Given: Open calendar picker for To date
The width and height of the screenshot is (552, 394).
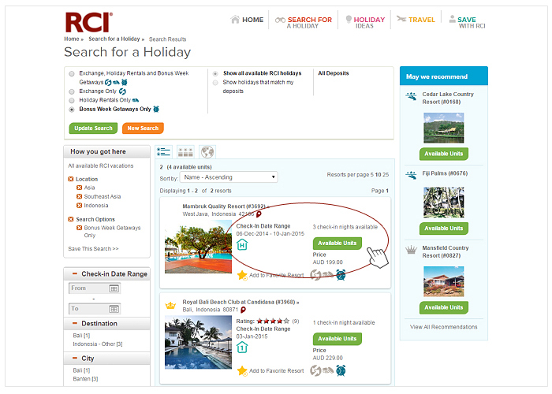Looking at the screenshot, I should [x=114, y=309].
